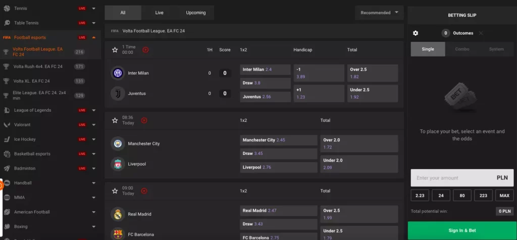
Task: Open Volta Football League. EA FC 24 header
Action: tap(254, 31)
